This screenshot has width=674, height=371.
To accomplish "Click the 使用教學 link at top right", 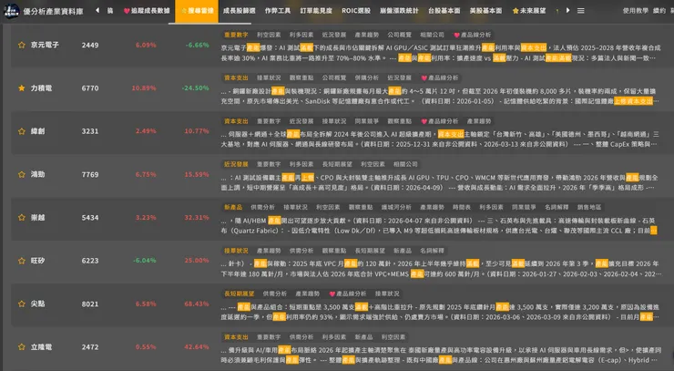I will tap(636, 11).
